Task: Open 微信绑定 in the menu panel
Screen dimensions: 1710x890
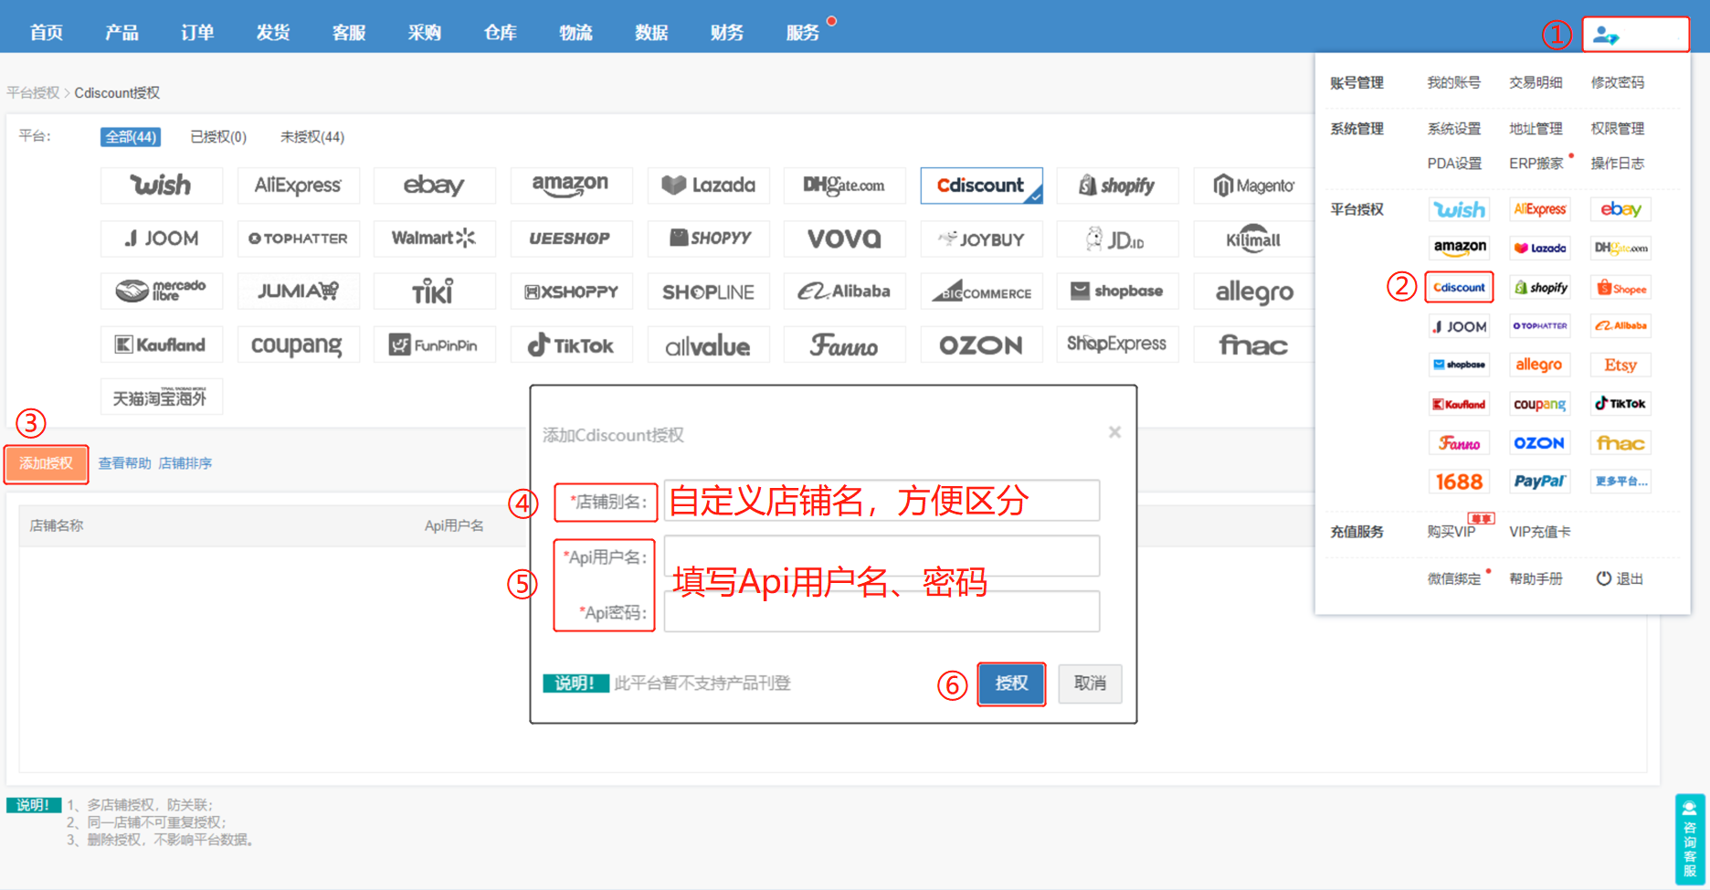Action: point(1454,578)
